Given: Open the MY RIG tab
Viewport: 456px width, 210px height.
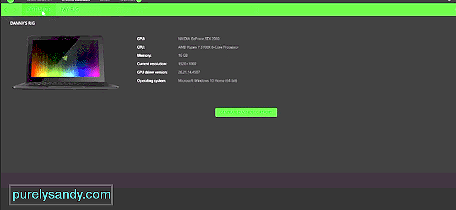Looking at the screenshot, I should 70,10.
